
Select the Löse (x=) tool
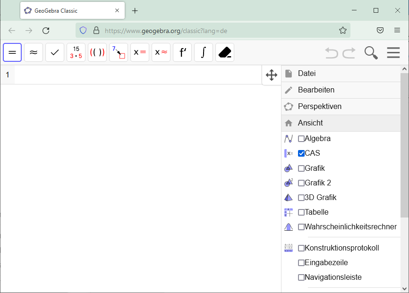(140, 52)
